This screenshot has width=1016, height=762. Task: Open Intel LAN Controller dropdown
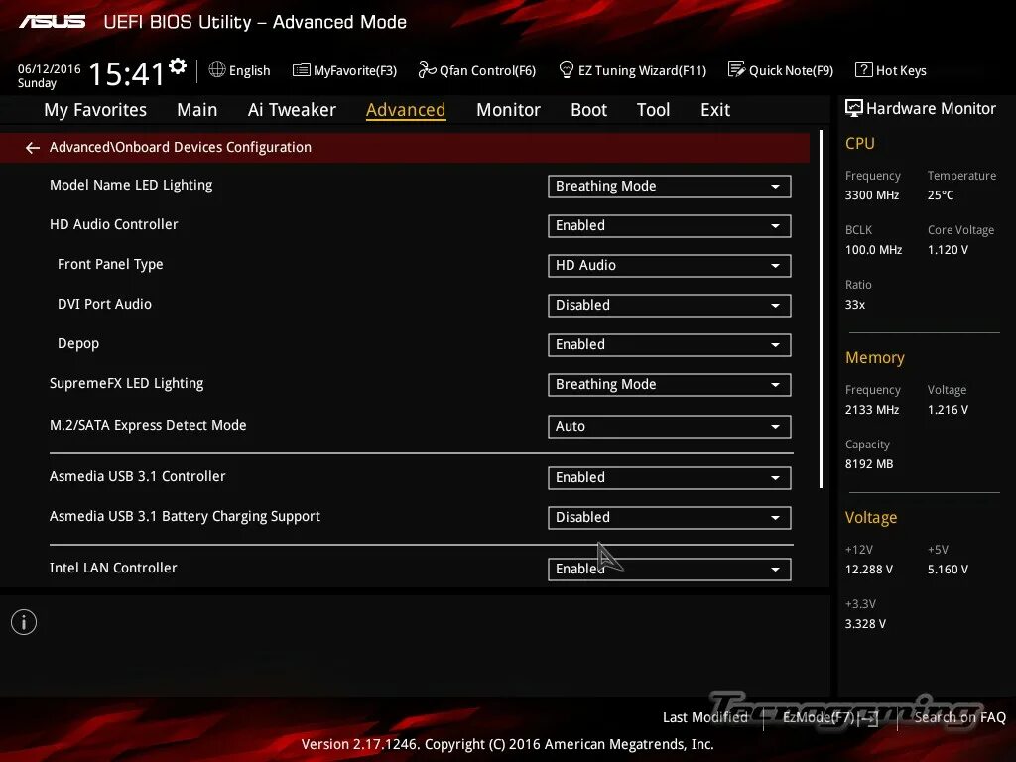(670, 569)
